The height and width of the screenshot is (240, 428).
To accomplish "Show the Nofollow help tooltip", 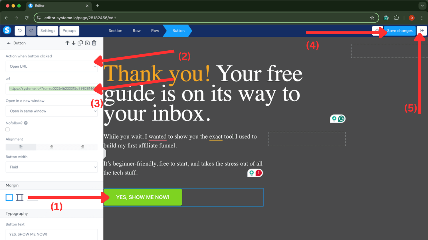I will pos(26,123).
